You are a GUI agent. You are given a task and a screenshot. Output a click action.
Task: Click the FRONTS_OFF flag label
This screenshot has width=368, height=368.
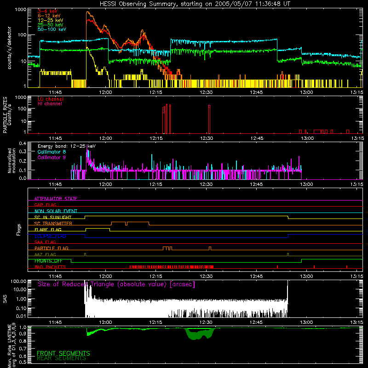coord(48,261)
